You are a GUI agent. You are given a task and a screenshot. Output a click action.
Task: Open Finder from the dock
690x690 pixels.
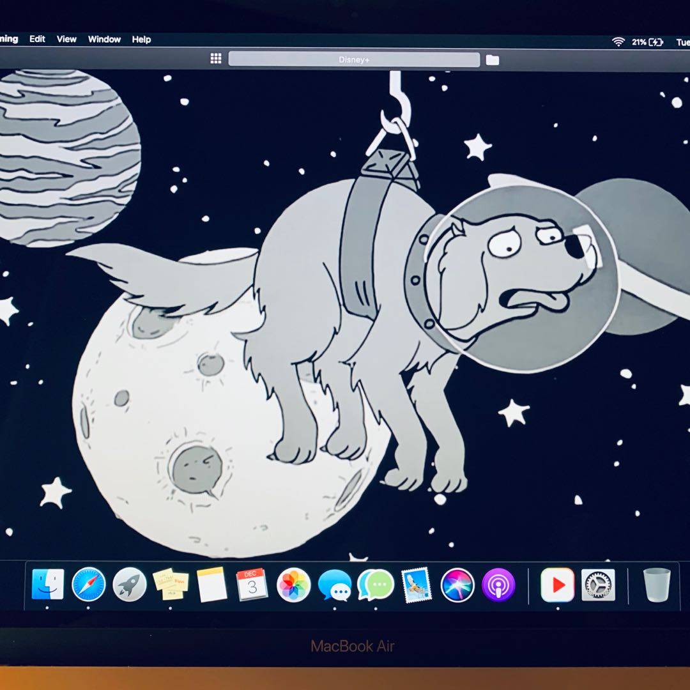pos(48,584)
